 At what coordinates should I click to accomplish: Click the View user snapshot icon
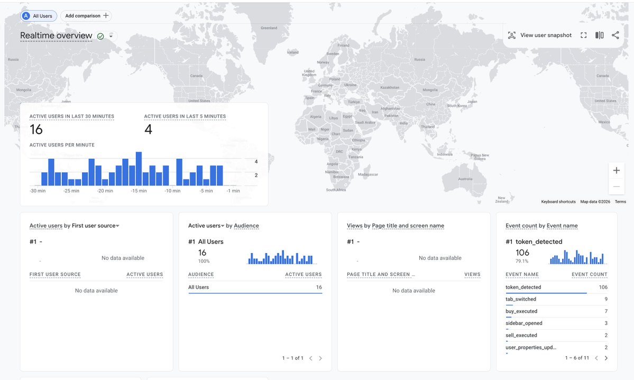[x=511, y=35]
